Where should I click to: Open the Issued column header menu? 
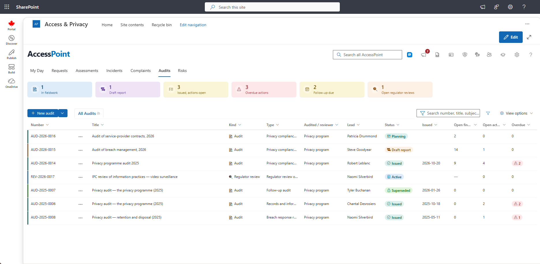430,125
